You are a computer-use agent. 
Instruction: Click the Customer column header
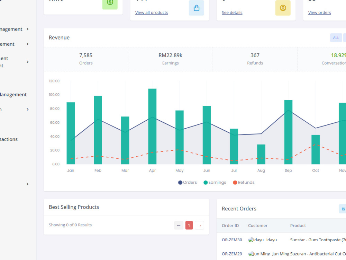click(x=258, y=226)
